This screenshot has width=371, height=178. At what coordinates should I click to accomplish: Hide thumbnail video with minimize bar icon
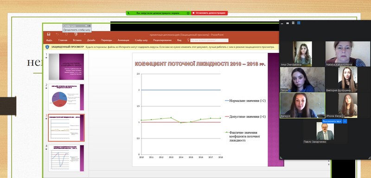click(x=282, y=23)
